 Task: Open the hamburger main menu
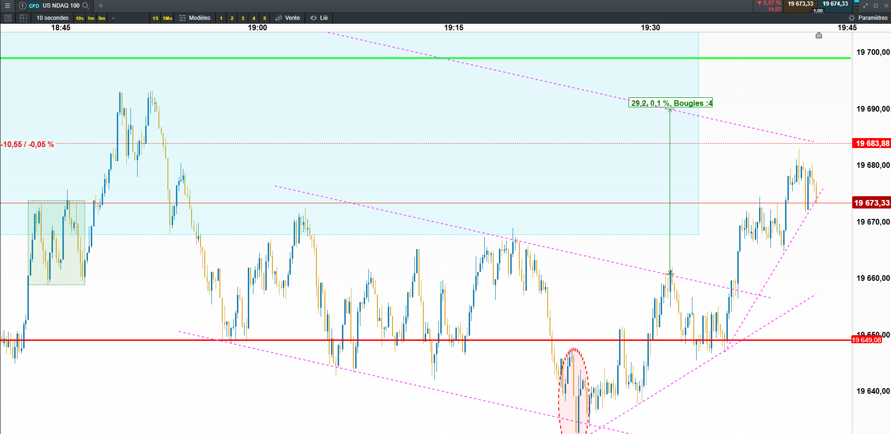[7, 6]
